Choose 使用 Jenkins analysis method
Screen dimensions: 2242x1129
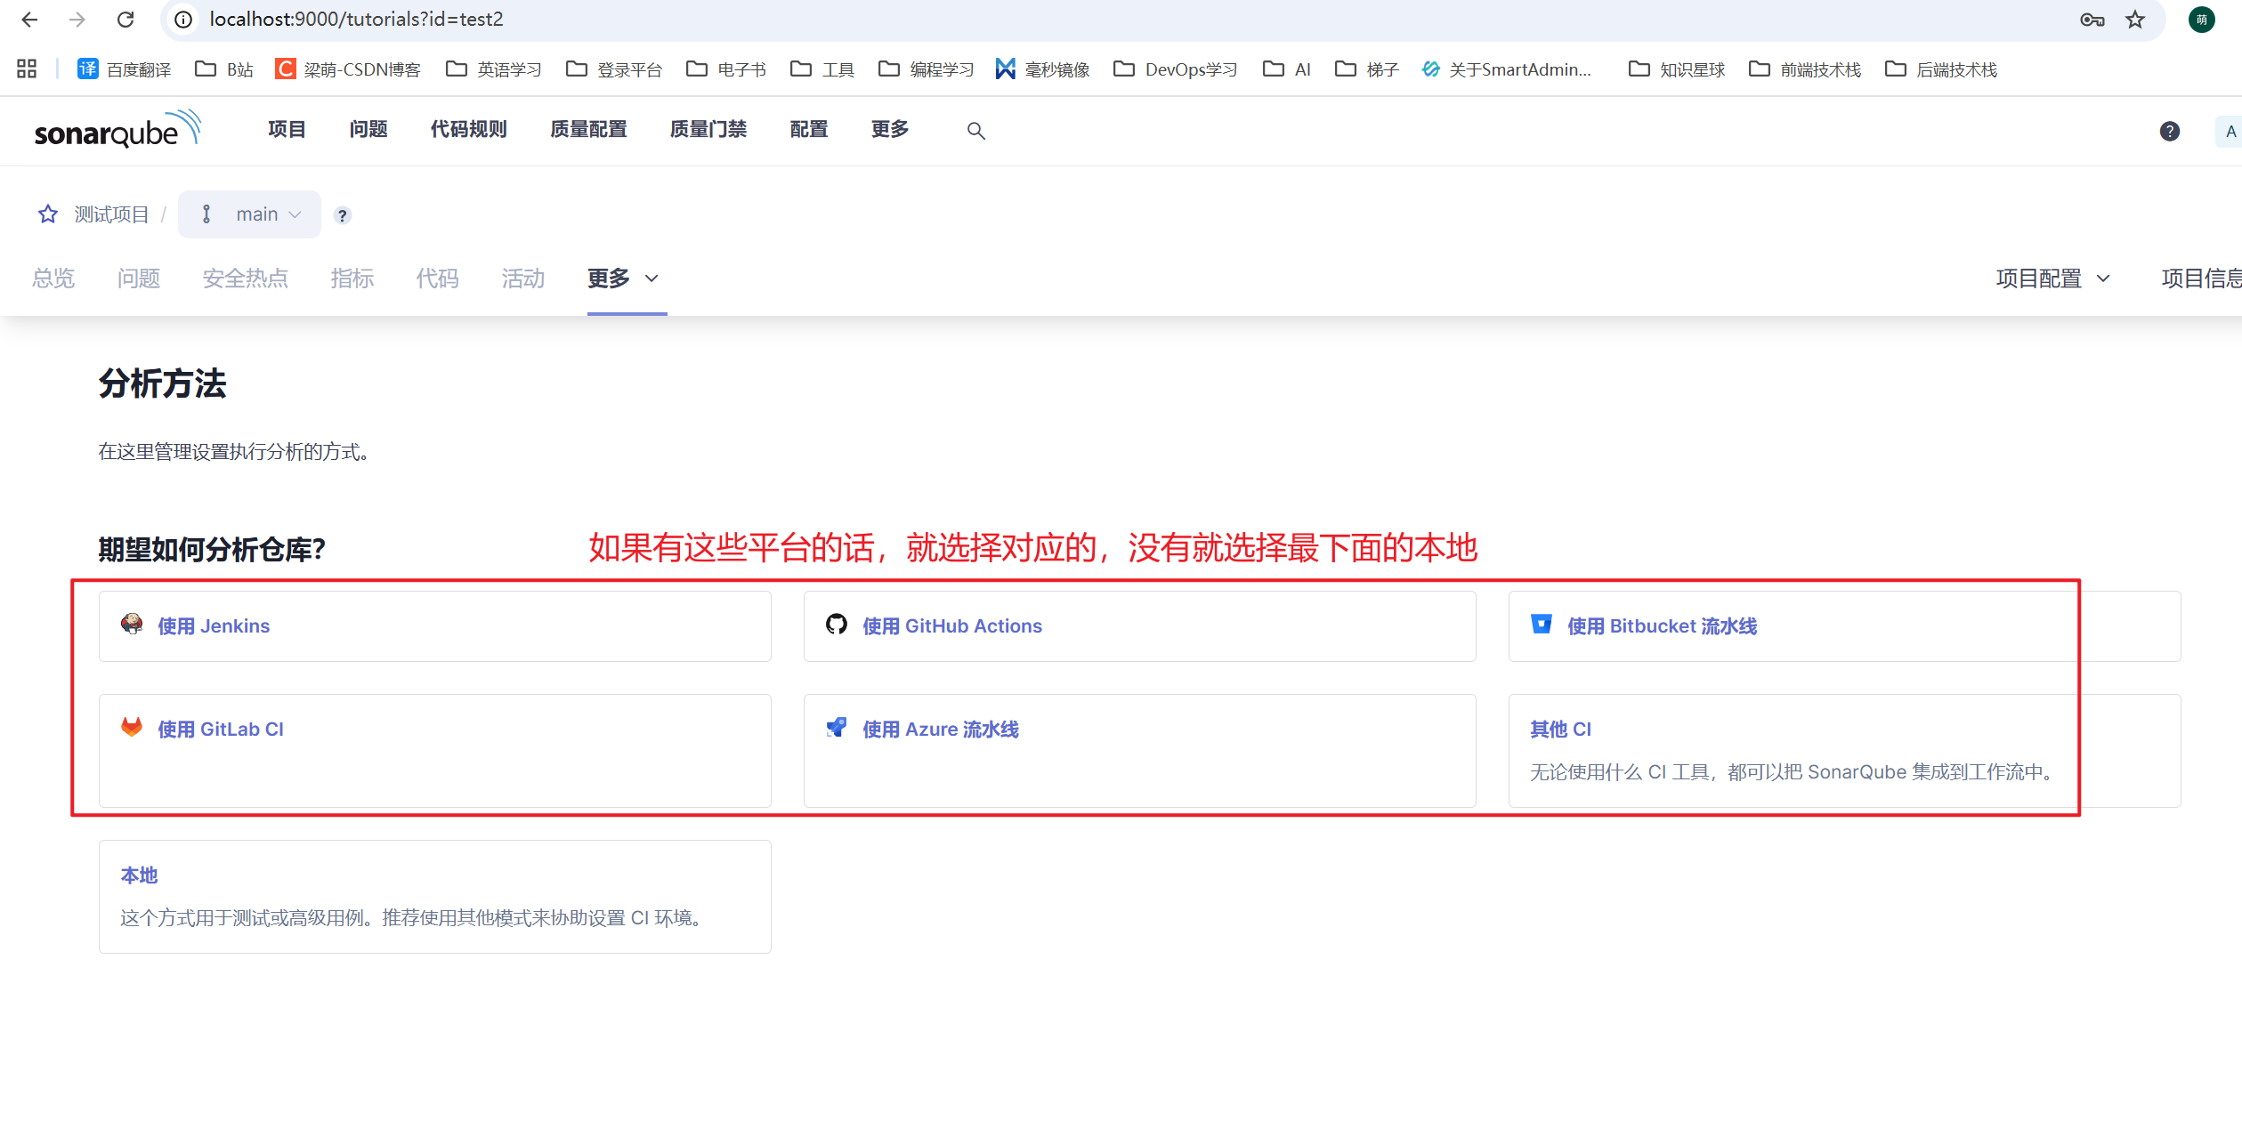point(434,626)
